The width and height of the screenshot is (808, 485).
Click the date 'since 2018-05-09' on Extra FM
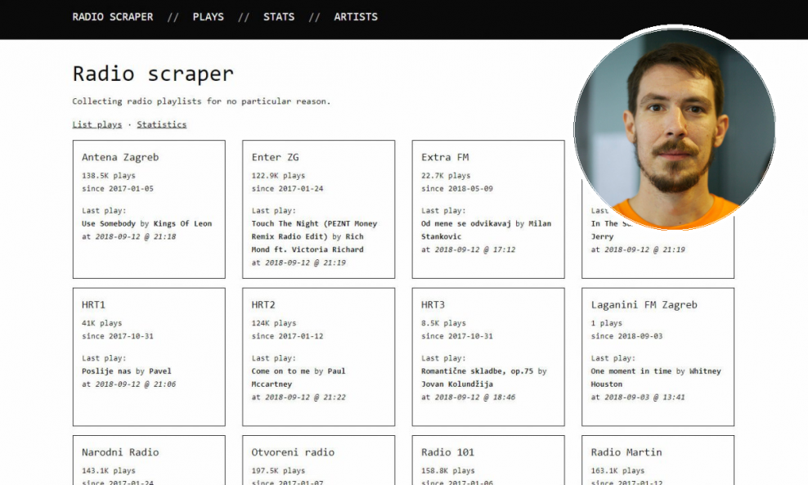point(457,188)
